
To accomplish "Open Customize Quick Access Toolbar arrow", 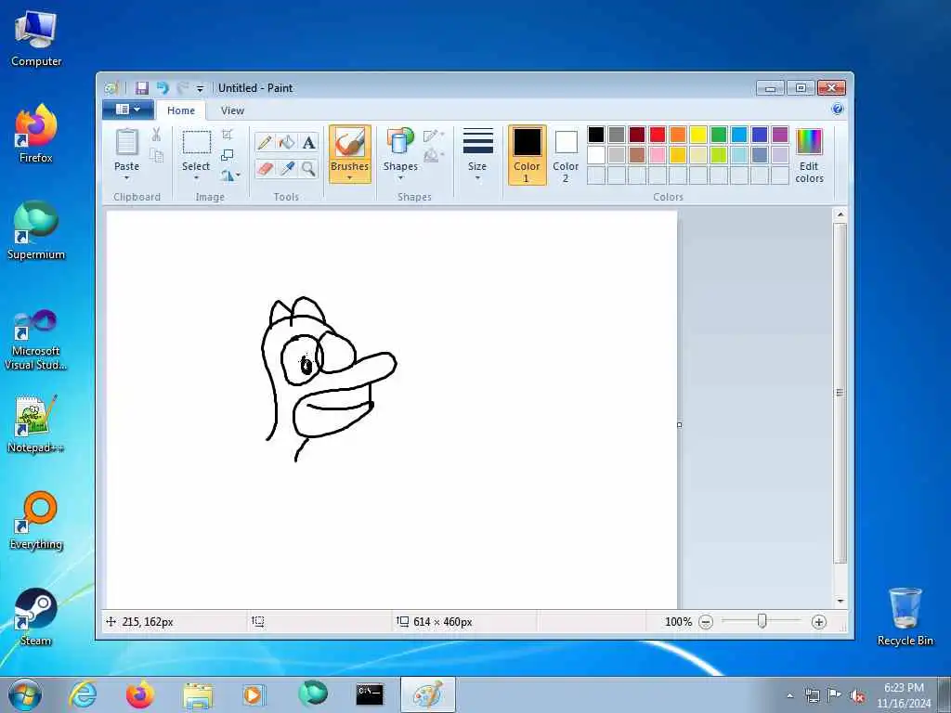I will click(x=201, y=89).
